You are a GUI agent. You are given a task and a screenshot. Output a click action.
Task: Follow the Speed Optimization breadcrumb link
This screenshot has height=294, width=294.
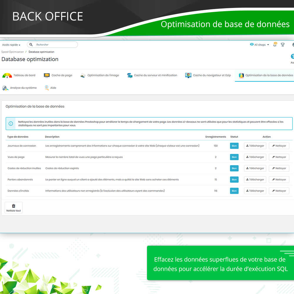tap(12, 52)
